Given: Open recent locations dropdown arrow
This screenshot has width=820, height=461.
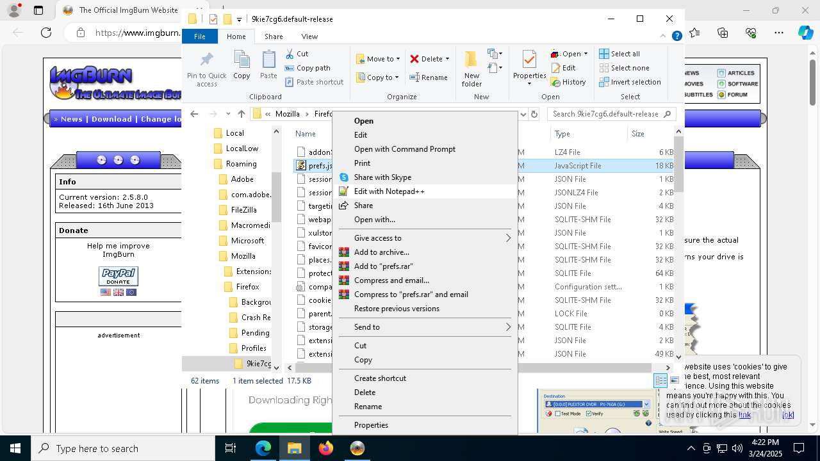Looking at the screenshot, I should tap(228, 114).
